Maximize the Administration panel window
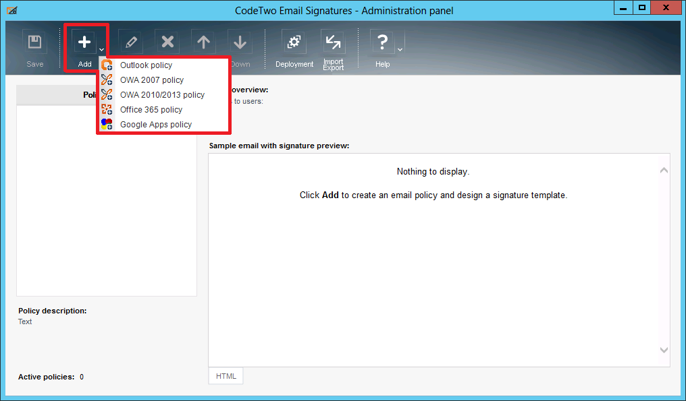The image size is (686, 401). pyautogui.click(x=642, y=8)
